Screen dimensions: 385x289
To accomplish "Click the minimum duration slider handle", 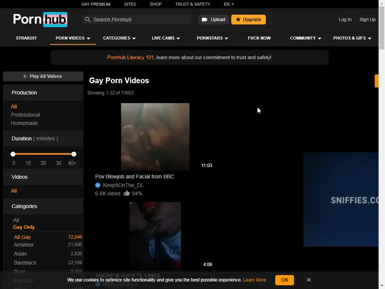I will 13,154.
